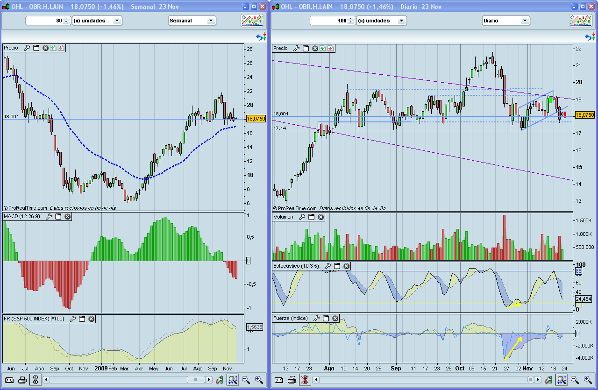This screenshot has height=390, width=598.
Task: Print the Semanal chart
Action: coord(22,380)
